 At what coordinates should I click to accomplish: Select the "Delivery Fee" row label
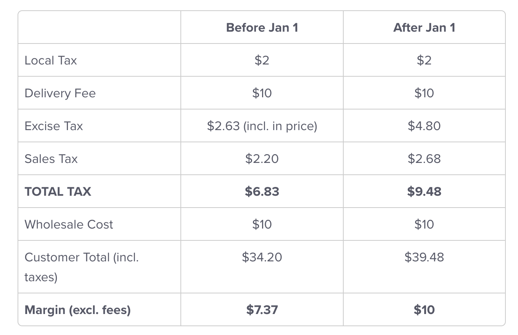[60, 93]
